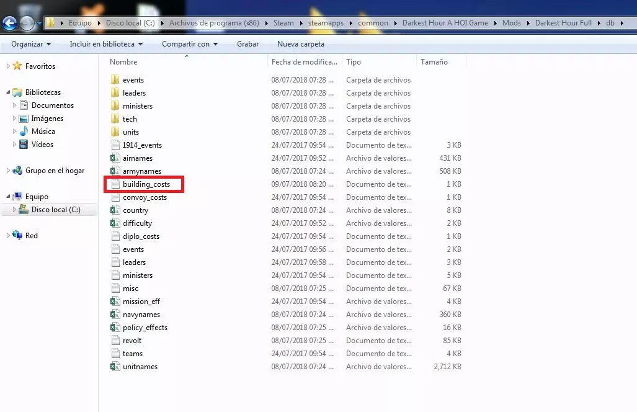Screen dimensions: 637x412
Task: Open the Compartir con menu
Action: pyautogui.click(x=190, y=44)
